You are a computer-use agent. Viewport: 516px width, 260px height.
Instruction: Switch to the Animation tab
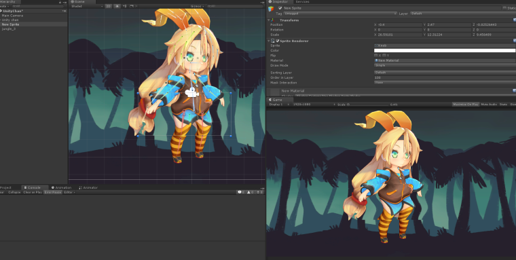pos(62,187)
